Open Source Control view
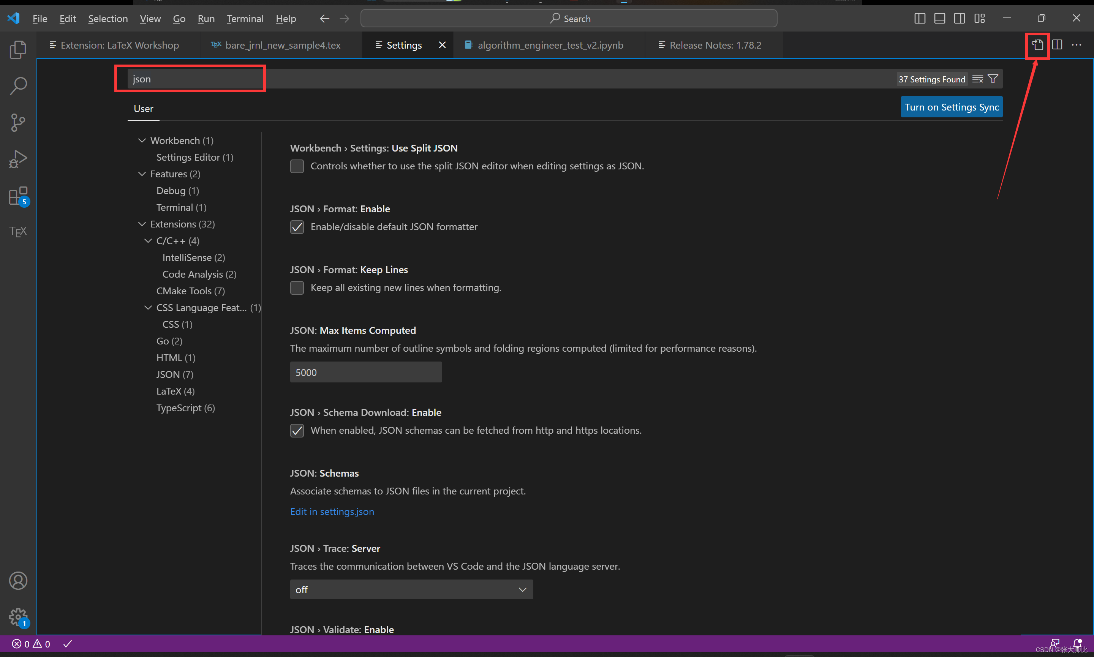Viewport: 1094px width, 657px height. [x=18, y=123]
